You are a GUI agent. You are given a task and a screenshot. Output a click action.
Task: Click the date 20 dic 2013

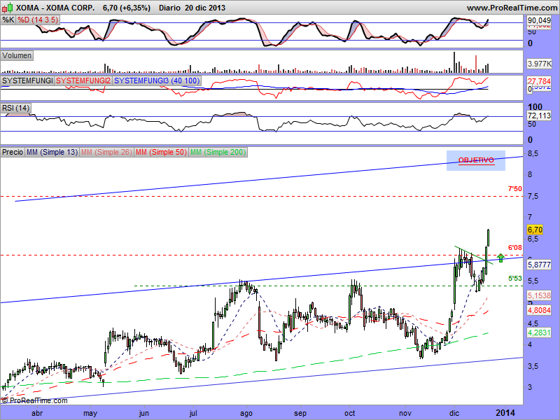[x=205, y=8]
